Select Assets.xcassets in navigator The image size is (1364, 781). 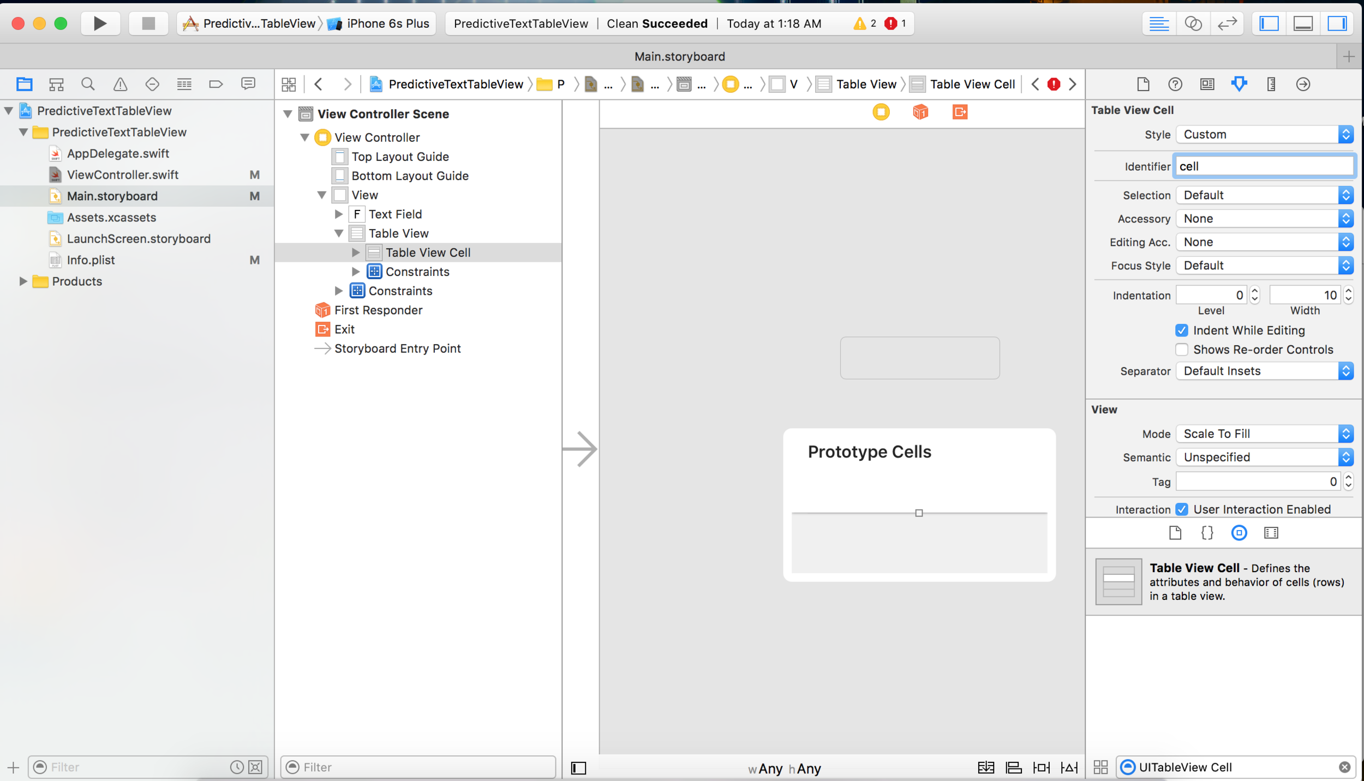[x=111, y=217]
